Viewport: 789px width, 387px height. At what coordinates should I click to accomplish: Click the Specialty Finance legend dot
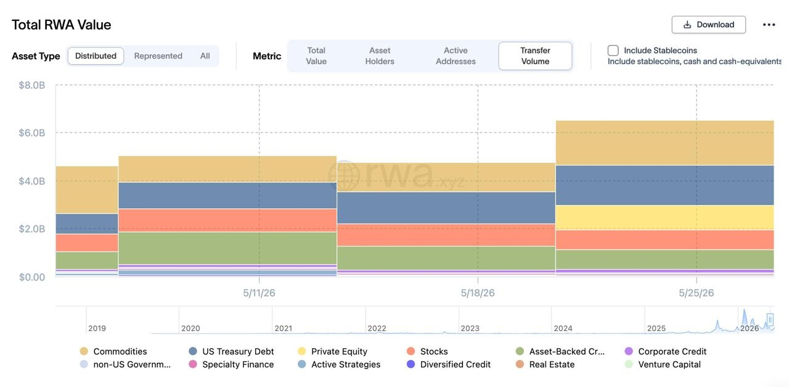193,364
